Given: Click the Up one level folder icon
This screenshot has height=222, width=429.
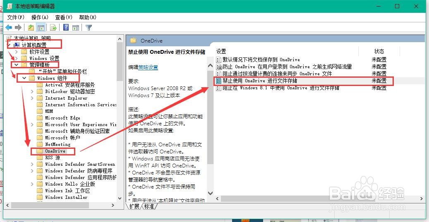Looking at the screenshot, I should 31,27.
